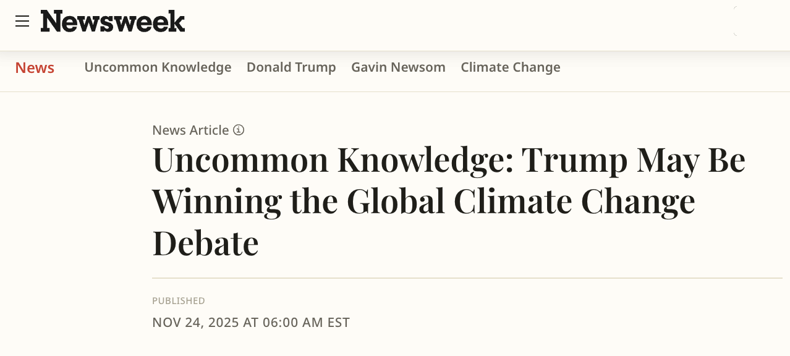Click the word Debate in the headline

(x=205, y=242)
